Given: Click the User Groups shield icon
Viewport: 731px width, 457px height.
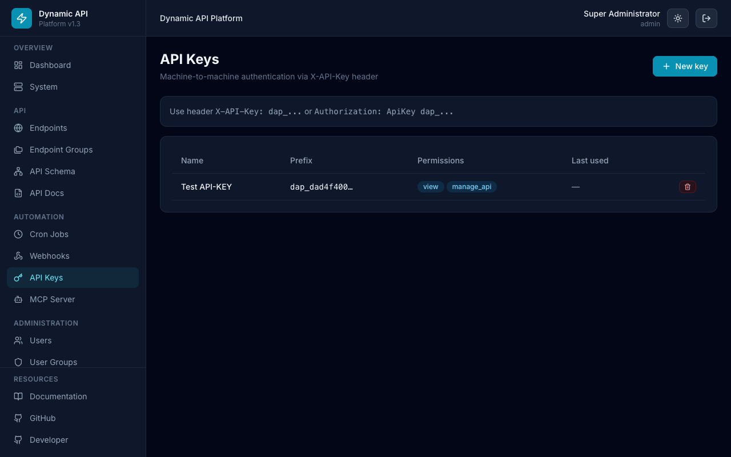Looking at the screenshot, I should [18, 362].
